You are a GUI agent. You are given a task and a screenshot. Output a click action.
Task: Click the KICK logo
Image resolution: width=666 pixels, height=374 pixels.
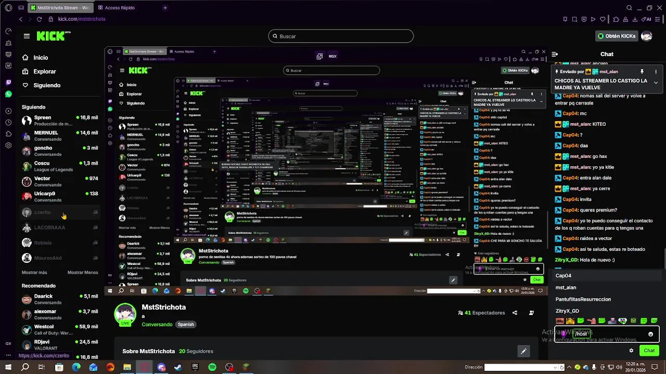(x=53, y=36)
